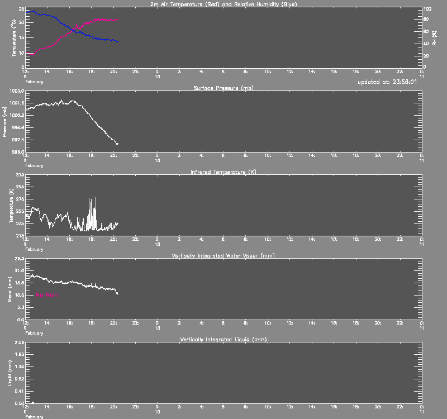Select the 'Surface Pressure (mb)' plot title
The width and height of the screenshot is (447, 419).
(x=223, y=88)
